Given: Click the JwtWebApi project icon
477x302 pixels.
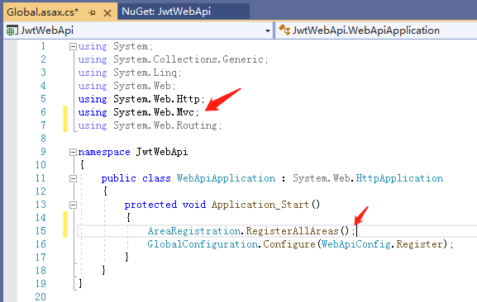Looking at the screenshot, I should [11, 31].
